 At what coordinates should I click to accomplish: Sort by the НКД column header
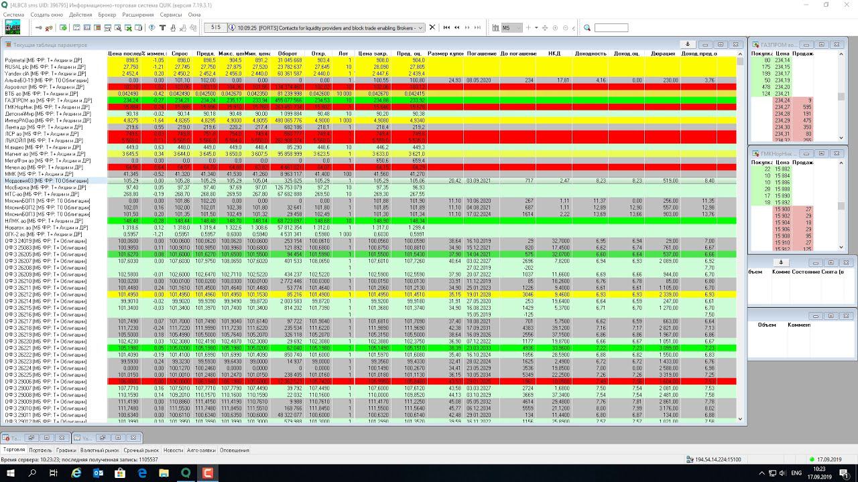554,54
